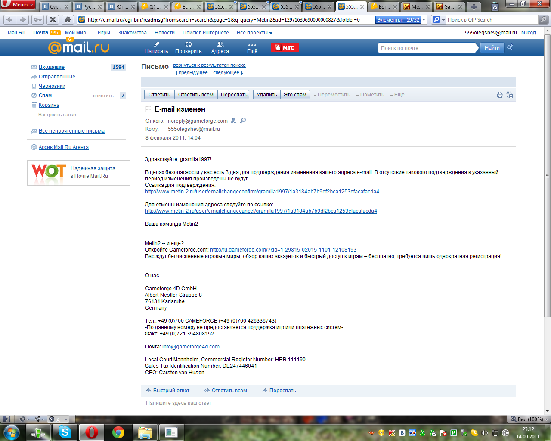Add sender to contacts icon
The height and width of the screenshot is (441, 551).
(234, 121)
